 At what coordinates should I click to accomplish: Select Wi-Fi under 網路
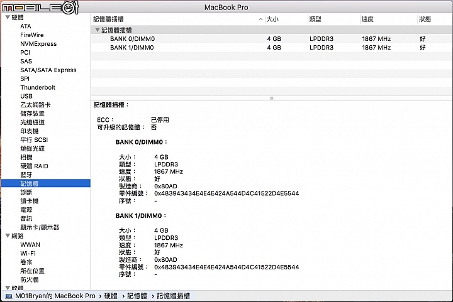tap(28, 253)
